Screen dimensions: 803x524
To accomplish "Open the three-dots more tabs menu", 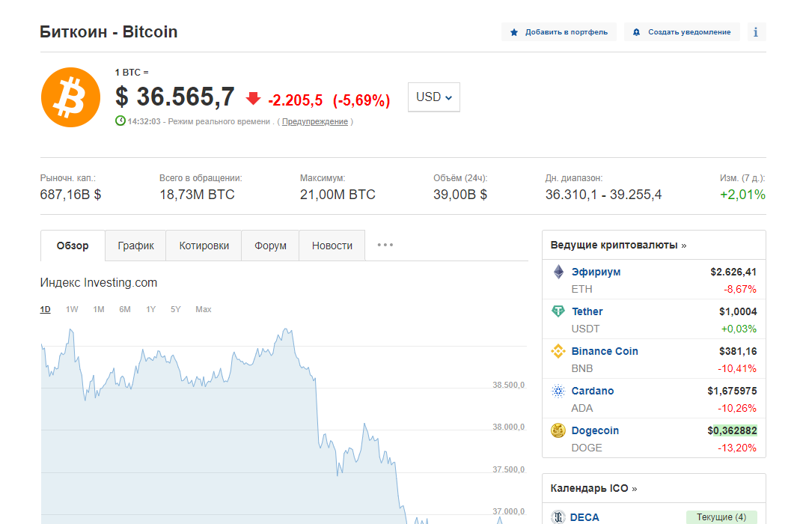I will tap(385, 245).
